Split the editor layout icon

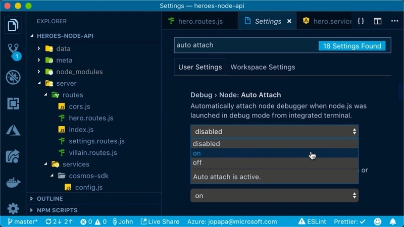point(377,21)
